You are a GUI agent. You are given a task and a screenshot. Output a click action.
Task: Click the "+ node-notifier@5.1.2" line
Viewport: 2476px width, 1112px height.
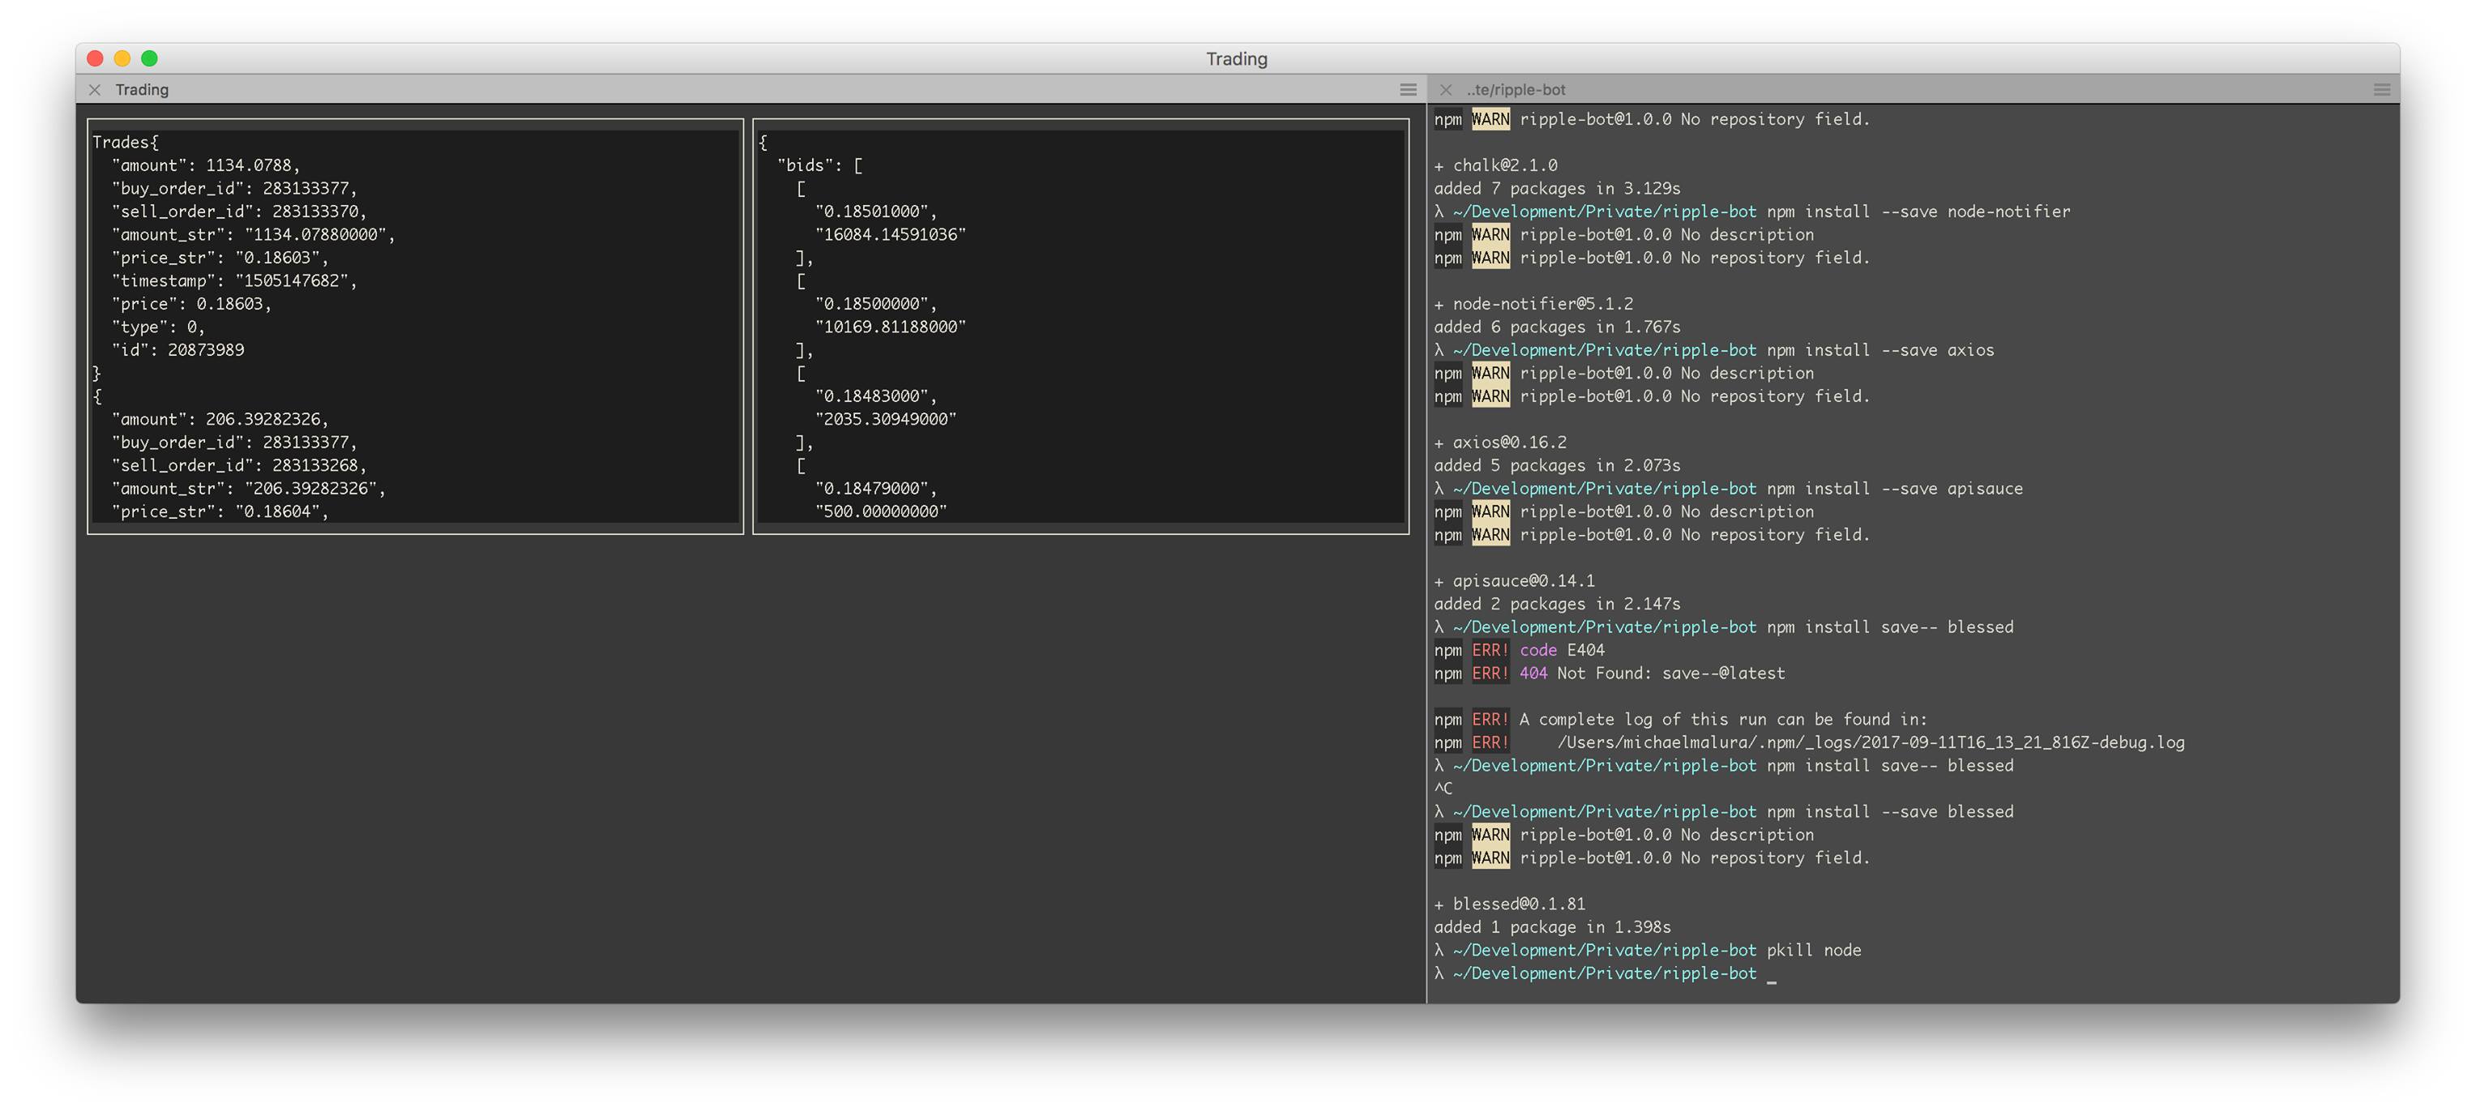(x=1533, y=304)
